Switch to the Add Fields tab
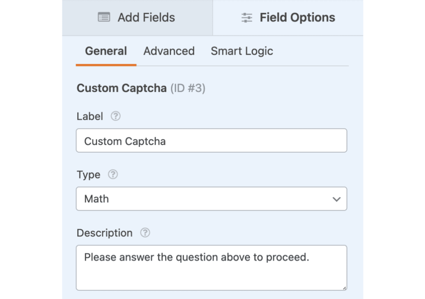 137,18
